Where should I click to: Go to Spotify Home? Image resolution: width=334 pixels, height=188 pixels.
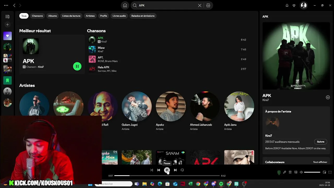(125, 5)
